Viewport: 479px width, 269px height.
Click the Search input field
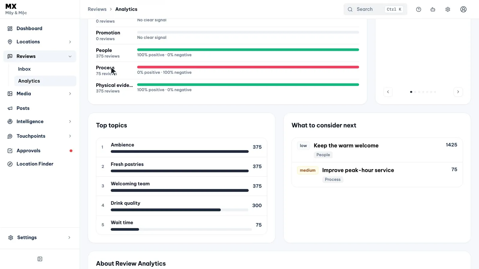pyautogui.click(x=375, y=9)
